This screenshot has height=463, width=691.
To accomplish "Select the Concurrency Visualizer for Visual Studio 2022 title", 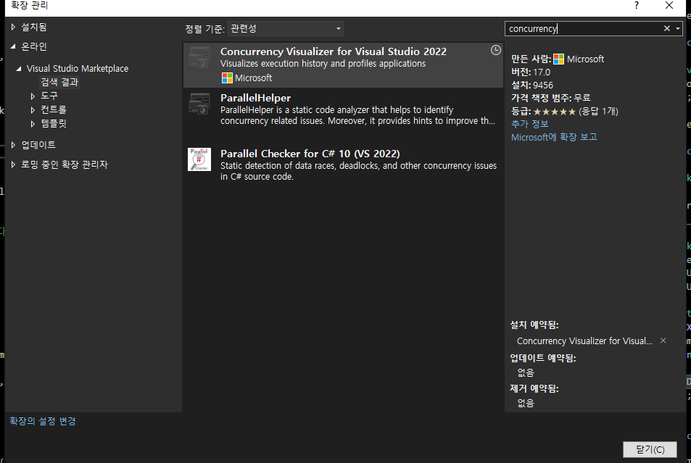I will coord(333,51).
